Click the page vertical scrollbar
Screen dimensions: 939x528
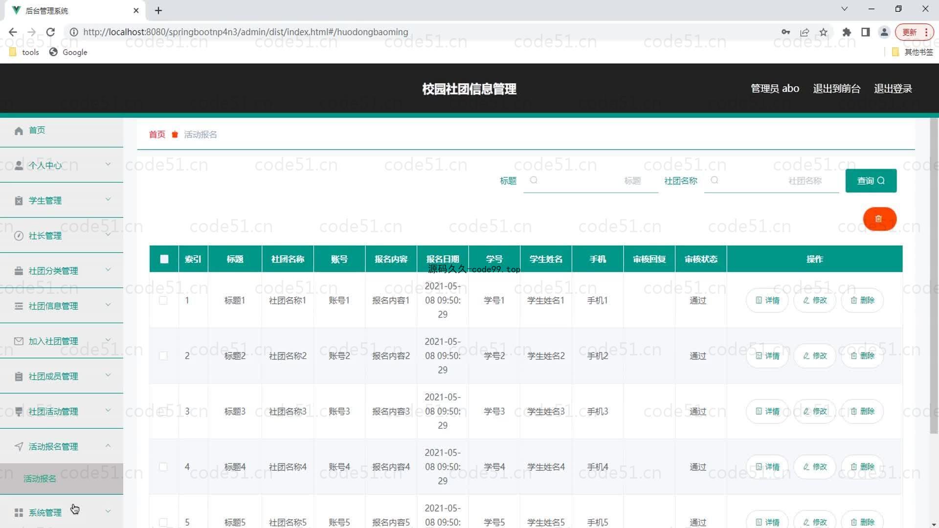[934, 276]
